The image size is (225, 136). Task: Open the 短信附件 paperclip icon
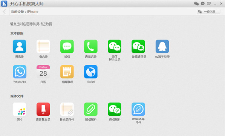tap(91, 109)
